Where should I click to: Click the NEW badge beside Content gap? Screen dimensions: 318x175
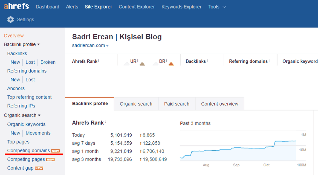click(x=39, y=168)
